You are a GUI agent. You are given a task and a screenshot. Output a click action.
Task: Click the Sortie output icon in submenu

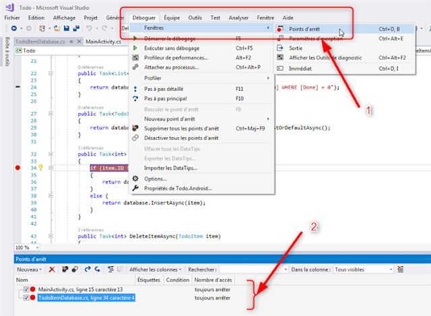[x=280, y=48]
